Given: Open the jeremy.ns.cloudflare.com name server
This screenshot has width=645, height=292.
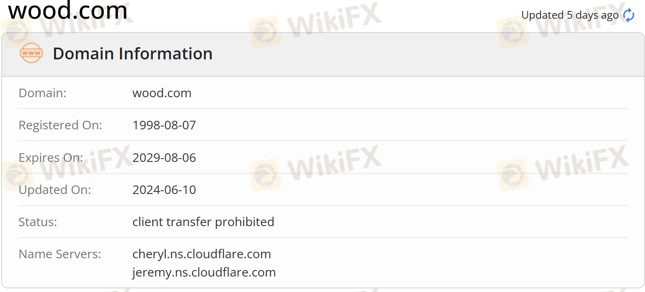Looking at the screenshot, I should click(204, 272).
